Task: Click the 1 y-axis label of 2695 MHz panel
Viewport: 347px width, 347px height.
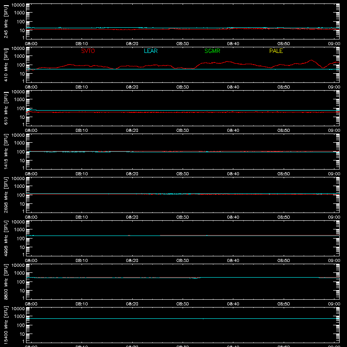Action: (x=23, y=211)
